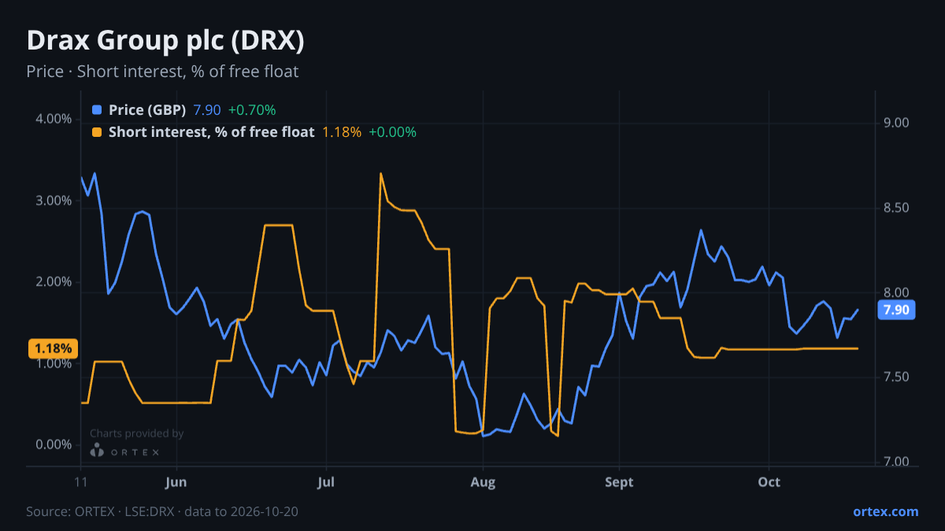Image resolution: width=945 pixels, height=531 pixels.
Task: Click the 8.00 right axis label
Action: (897, 293)
